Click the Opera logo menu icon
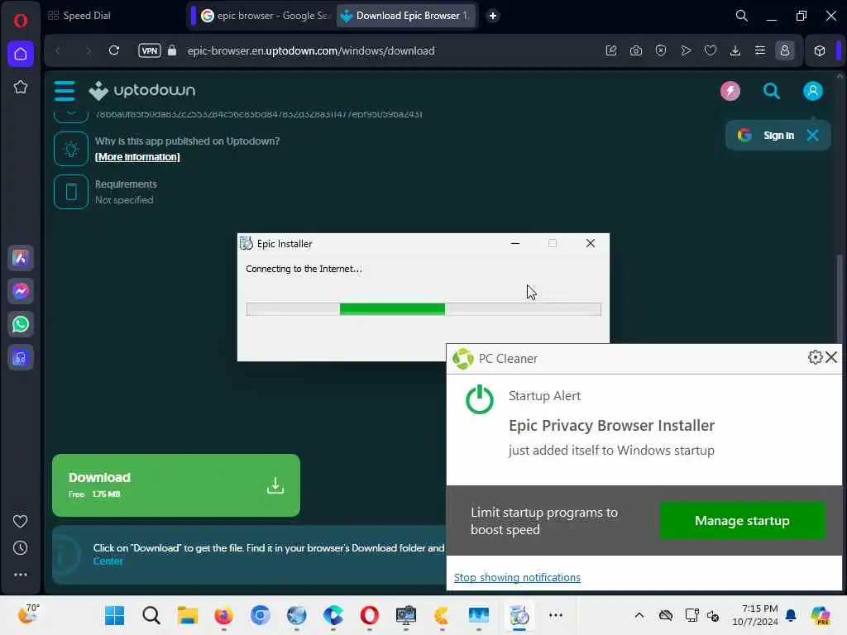Image resolution: width=847 pixels, height=635 pixels. 21,21
